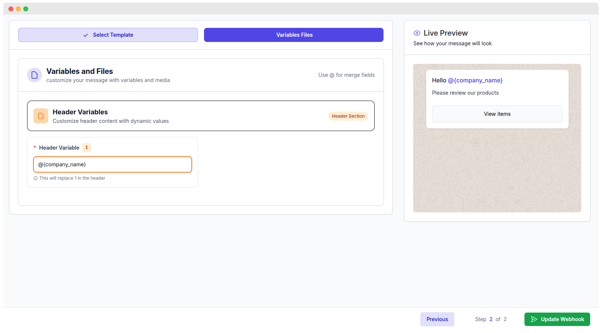Click the red macOS close dot
The height and width of the screenshot is (333, 602).
pos(11,9)
